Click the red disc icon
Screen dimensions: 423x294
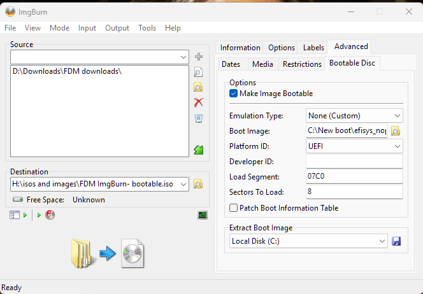pos(50,215)
